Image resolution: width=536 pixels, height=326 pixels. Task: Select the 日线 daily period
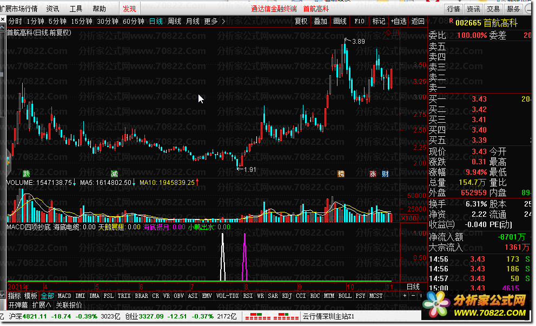(156, 21)
